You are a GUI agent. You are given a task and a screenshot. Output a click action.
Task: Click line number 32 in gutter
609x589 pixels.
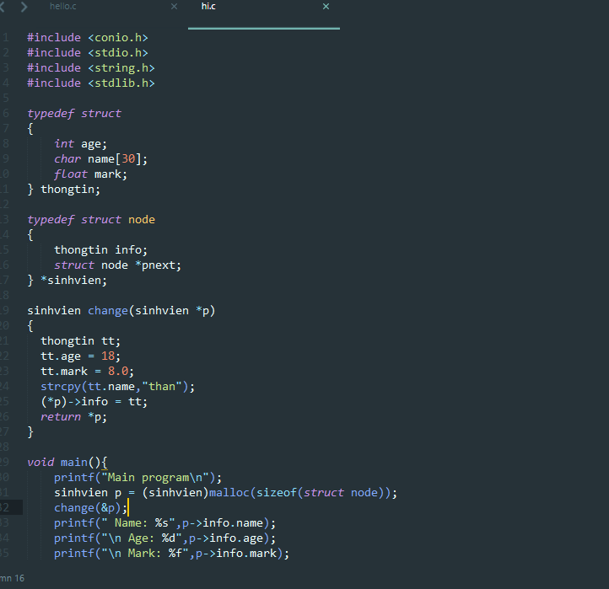point(5,507)
